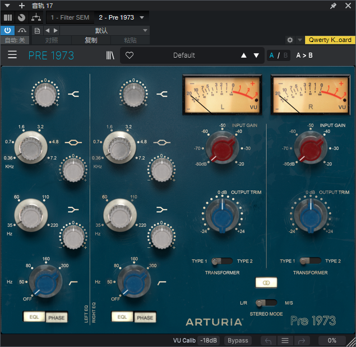Open the Default preset name selector
The height and width of the screenshot is (347, 356).
[184, 55]
